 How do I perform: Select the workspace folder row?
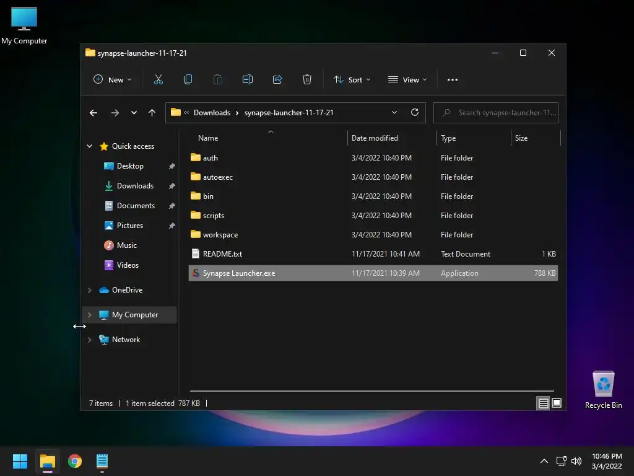coord(373,235)
